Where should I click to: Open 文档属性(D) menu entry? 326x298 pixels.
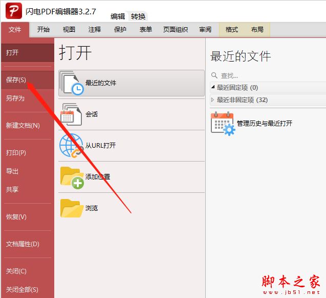28,244
